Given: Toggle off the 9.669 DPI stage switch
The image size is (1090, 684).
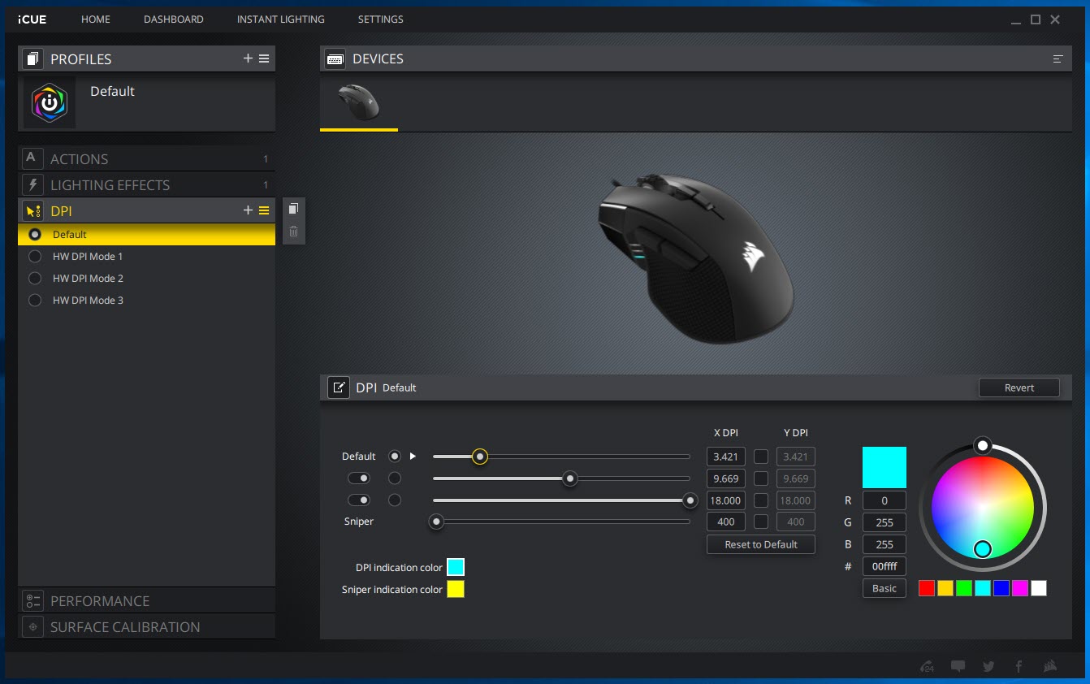Looking at the screenshot, I should pyautogui.click(x=358, y=478).
